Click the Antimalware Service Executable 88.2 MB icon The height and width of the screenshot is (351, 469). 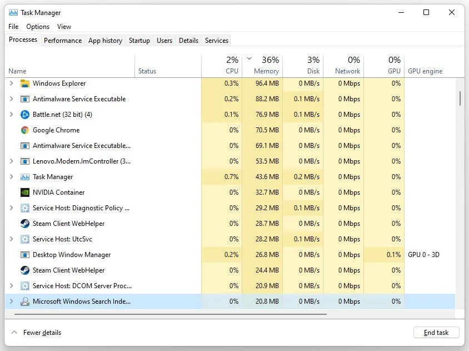(25, 99)
